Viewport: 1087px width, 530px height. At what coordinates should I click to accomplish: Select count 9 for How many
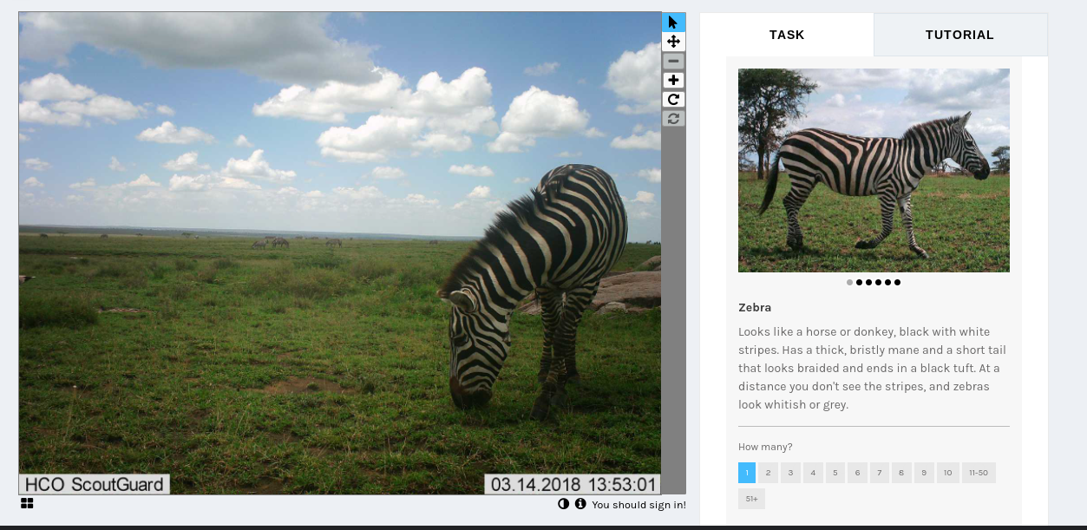point(924,473)
